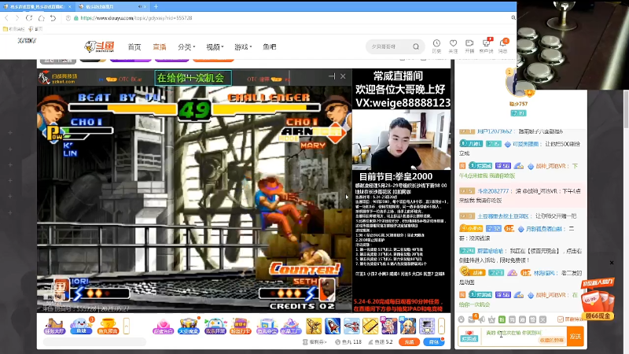
Task: Switch to the second browser tab
Action: pyautogui.click(x=112, y=6)
